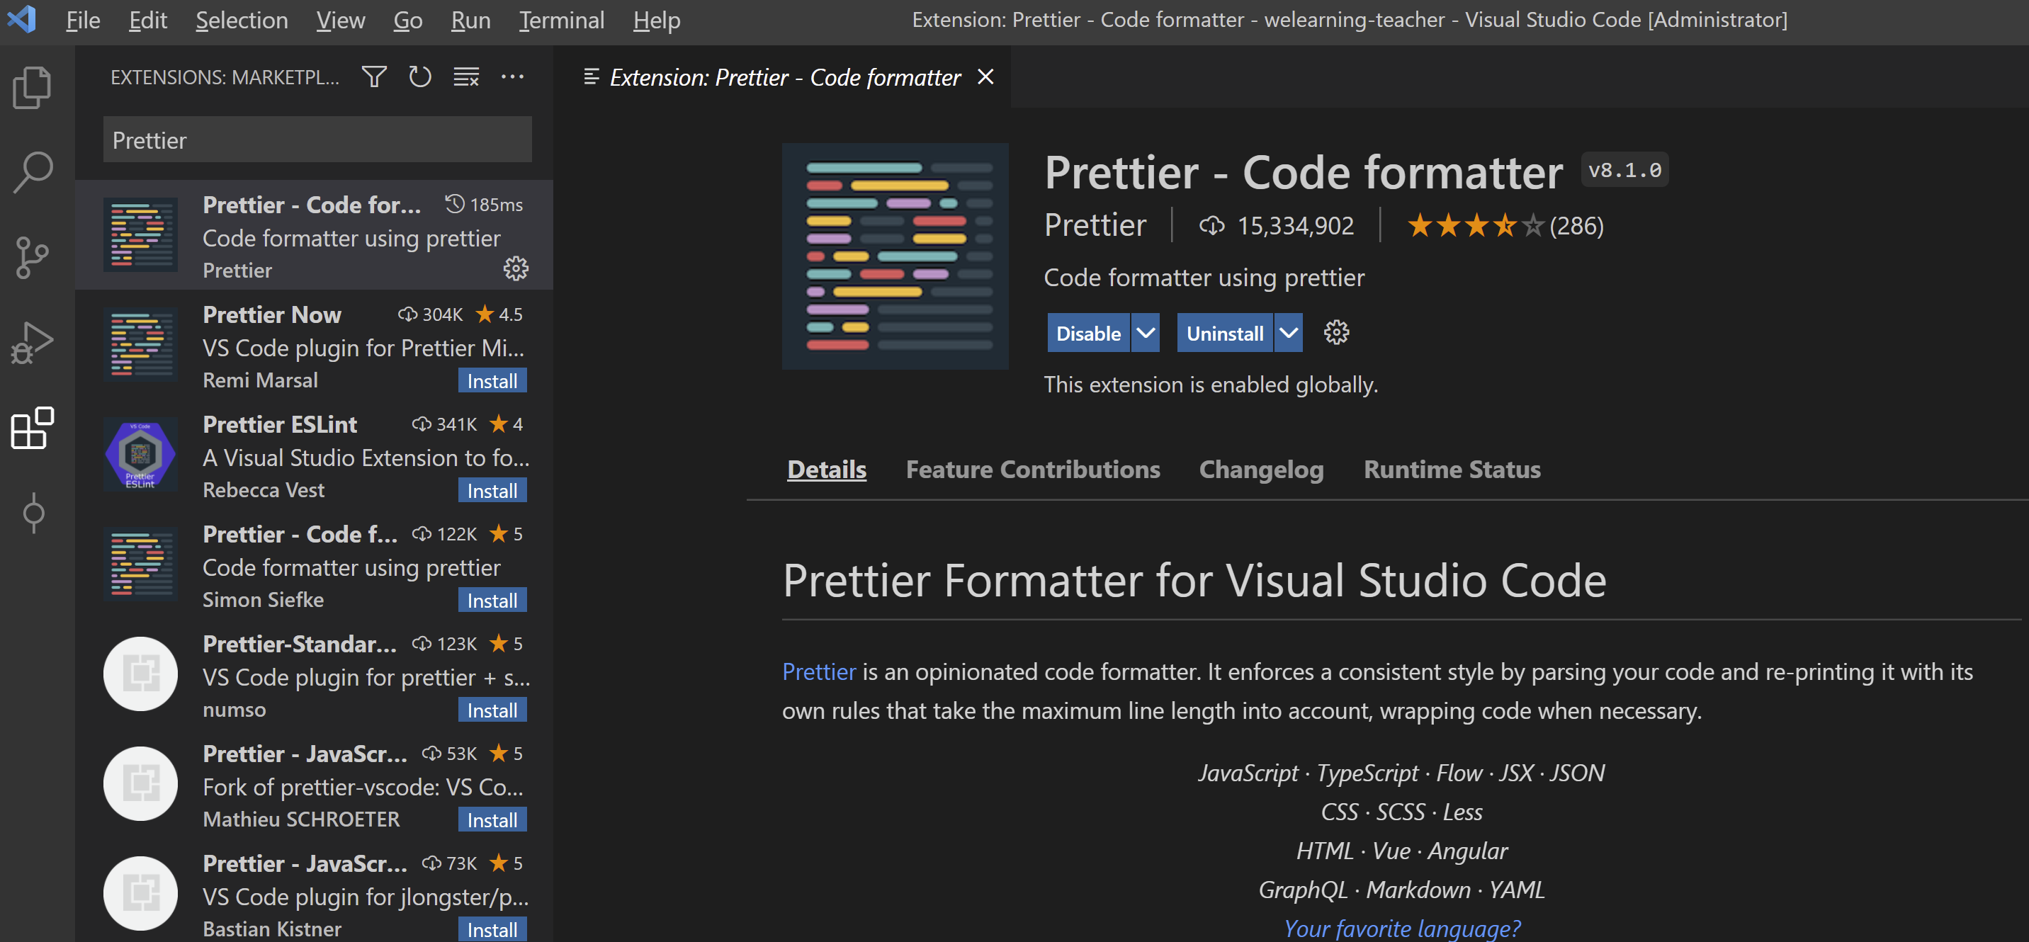Switch to the Changelog tab
Viewport: 2029px width, 942px height.
pos(1261,470)
